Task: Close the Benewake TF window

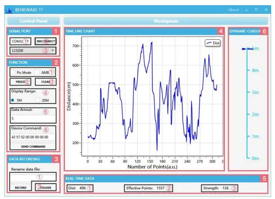Action: (266, 10)
